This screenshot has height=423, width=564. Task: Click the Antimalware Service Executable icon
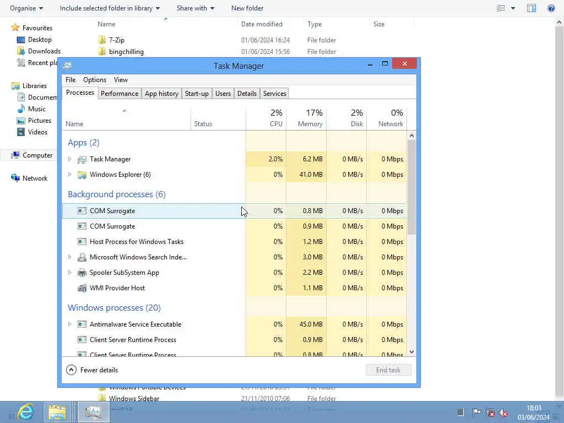(x=82, y=324)
